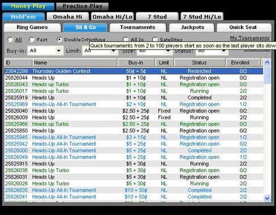This screenshot has height=215, width=276.
Task: Select running tournament 25826009 Heads Up
Action: pos(133,117)
